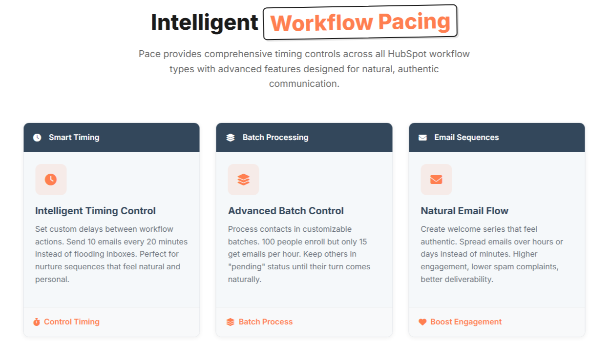Click the Intelligent heading text
The width and height of the screenshot is (611, 343).
tap(205, 21)
